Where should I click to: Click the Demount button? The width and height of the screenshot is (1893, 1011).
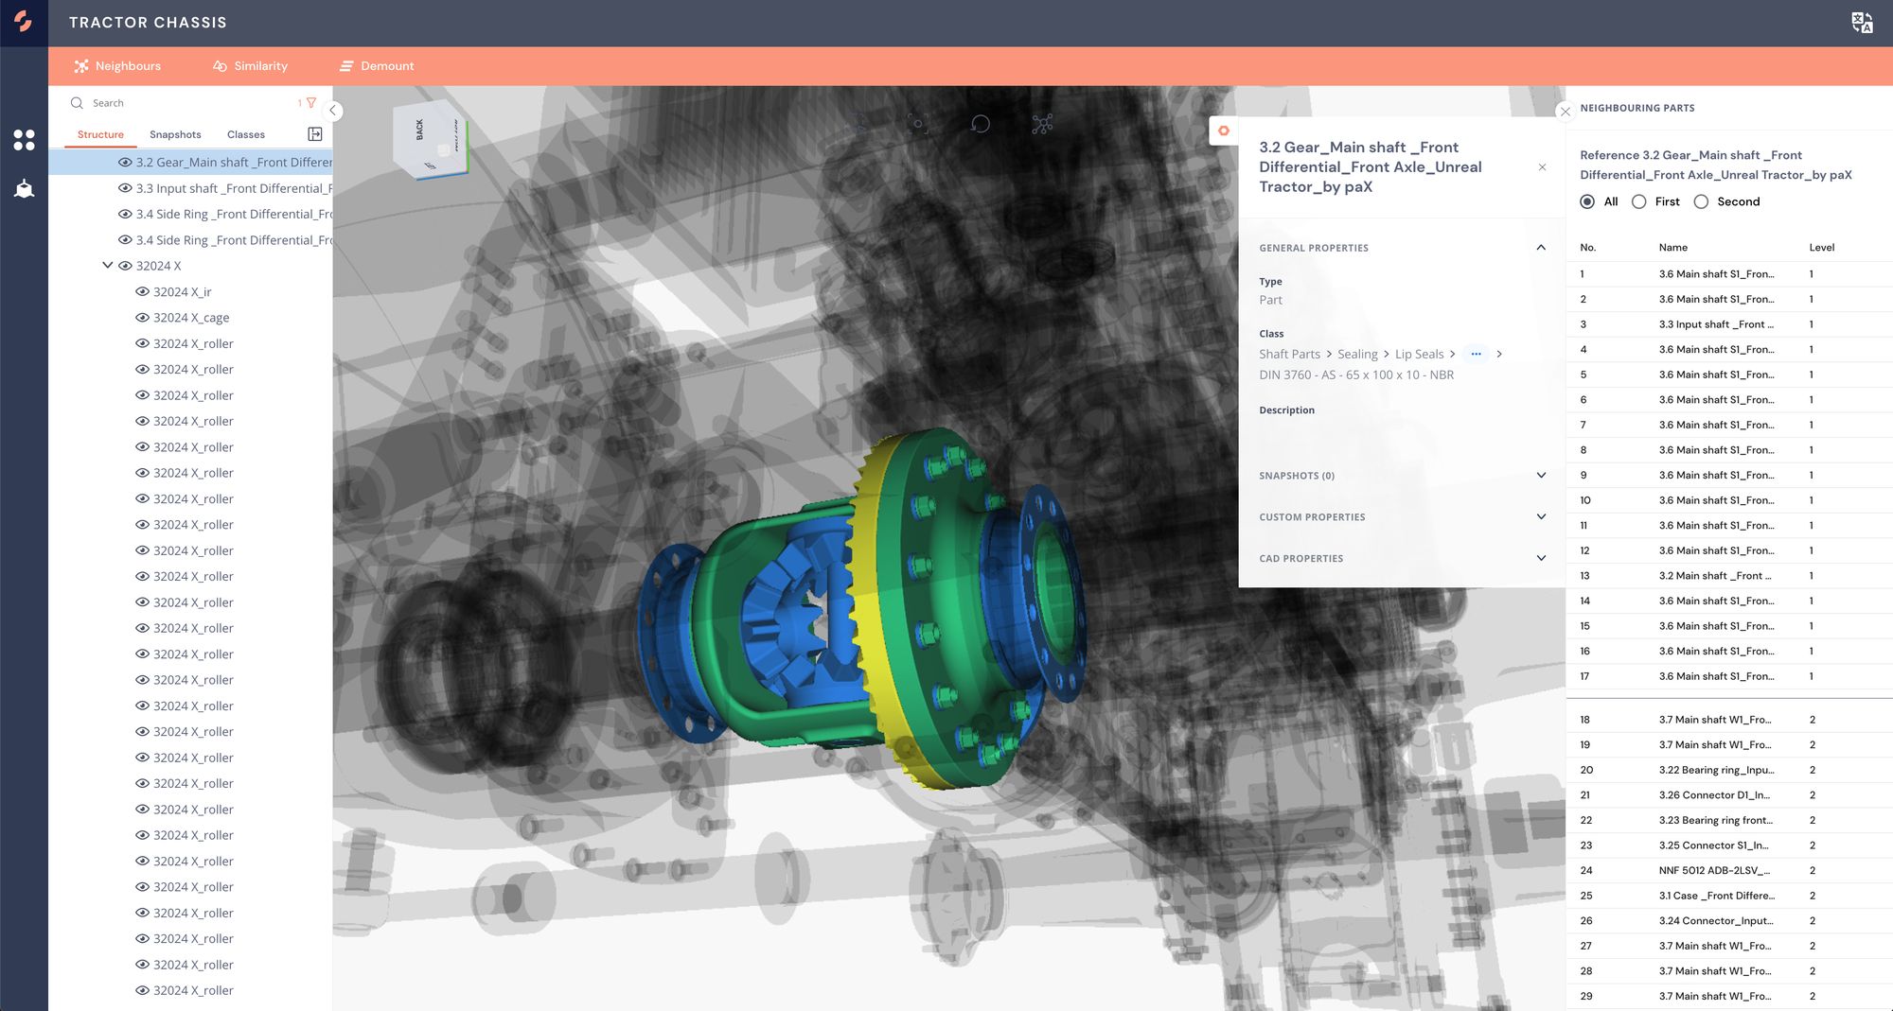click(377, 66)
